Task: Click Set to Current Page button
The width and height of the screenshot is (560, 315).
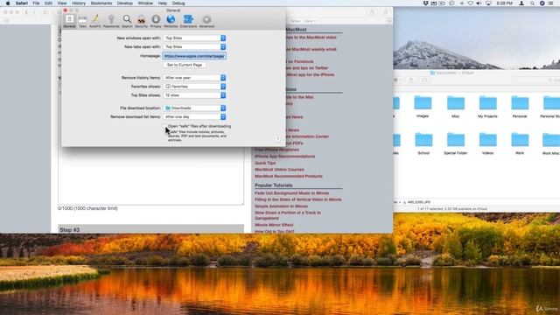Action: coord(185,65)
